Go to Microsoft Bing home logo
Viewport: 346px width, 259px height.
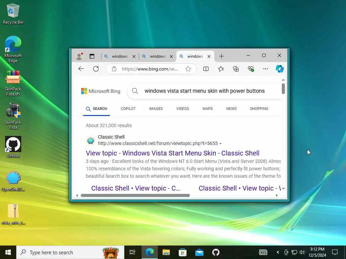[101, 91]
